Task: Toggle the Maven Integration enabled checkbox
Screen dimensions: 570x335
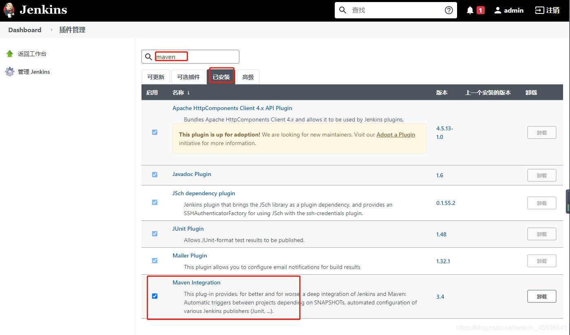Action: point(155,296)
